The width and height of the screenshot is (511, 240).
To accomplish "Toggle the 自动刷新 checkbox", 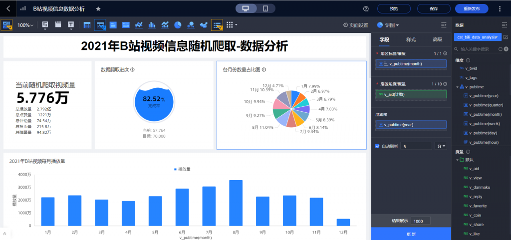I will click(x=377, y=146).
